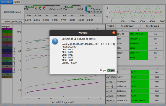Click test button in the A2[1x] row
Image resolution: width=166 pixels, height=106 pixels.
pos(157,91)
